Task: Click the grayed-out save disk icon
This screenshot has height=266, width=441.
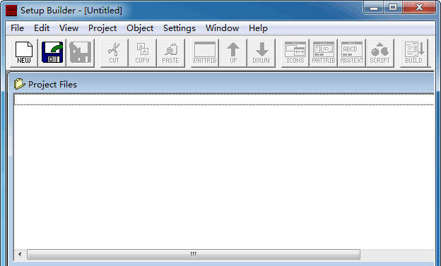Action: (x=81, y=53)
